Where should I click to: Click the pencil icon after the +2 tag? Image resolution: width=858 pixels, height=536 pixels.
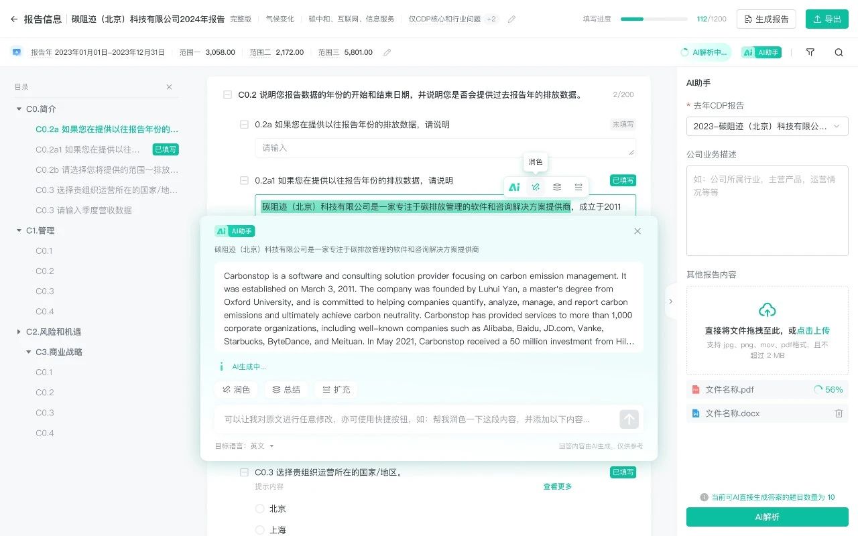click(x=512, y=19)
